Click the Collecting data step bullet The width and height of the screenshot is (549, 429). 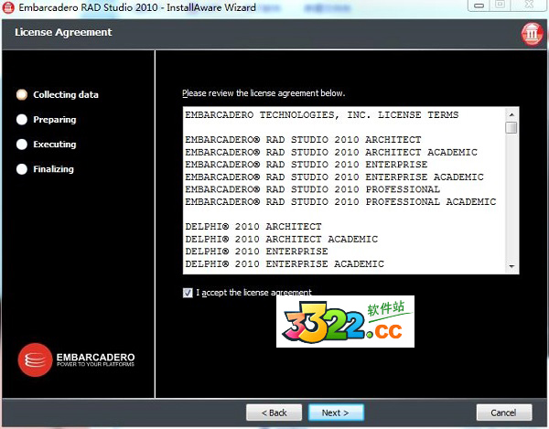tap(22, 94)
